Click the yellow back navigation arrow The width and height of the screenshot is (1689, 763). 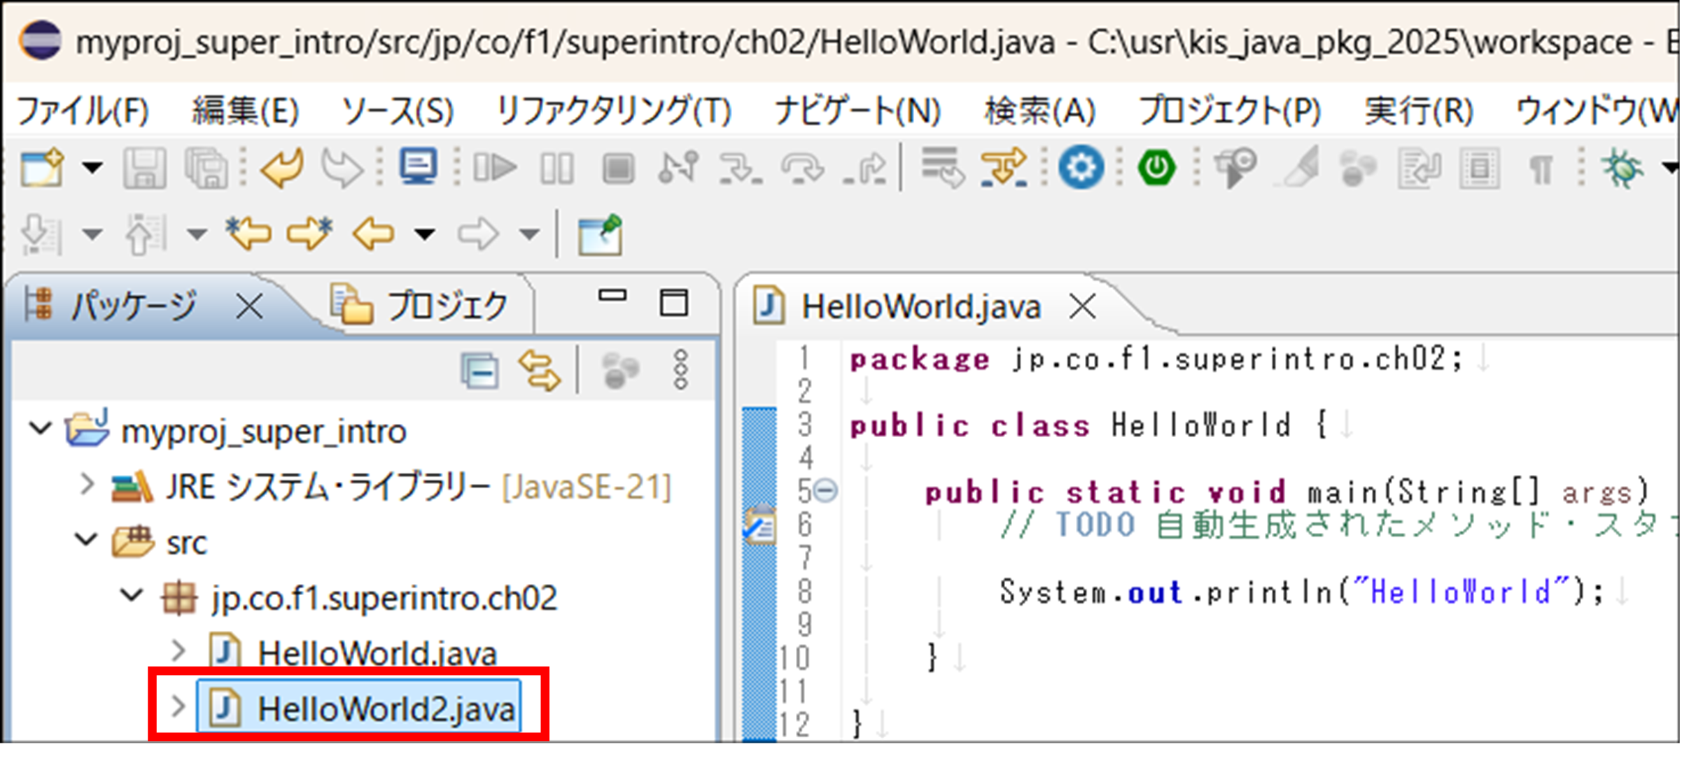pos(372,234)
